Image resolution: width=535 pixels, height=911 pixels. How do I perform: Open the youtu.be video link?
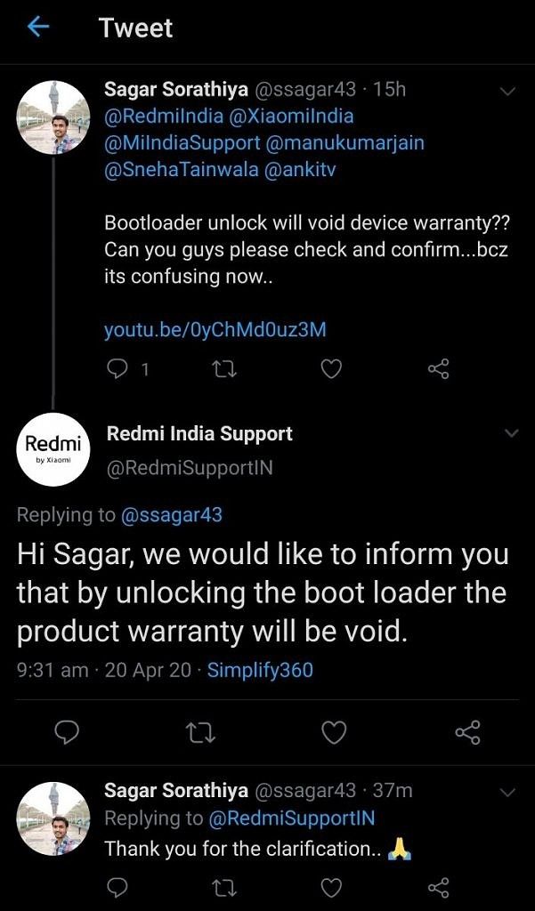click(x=215, y=330)
